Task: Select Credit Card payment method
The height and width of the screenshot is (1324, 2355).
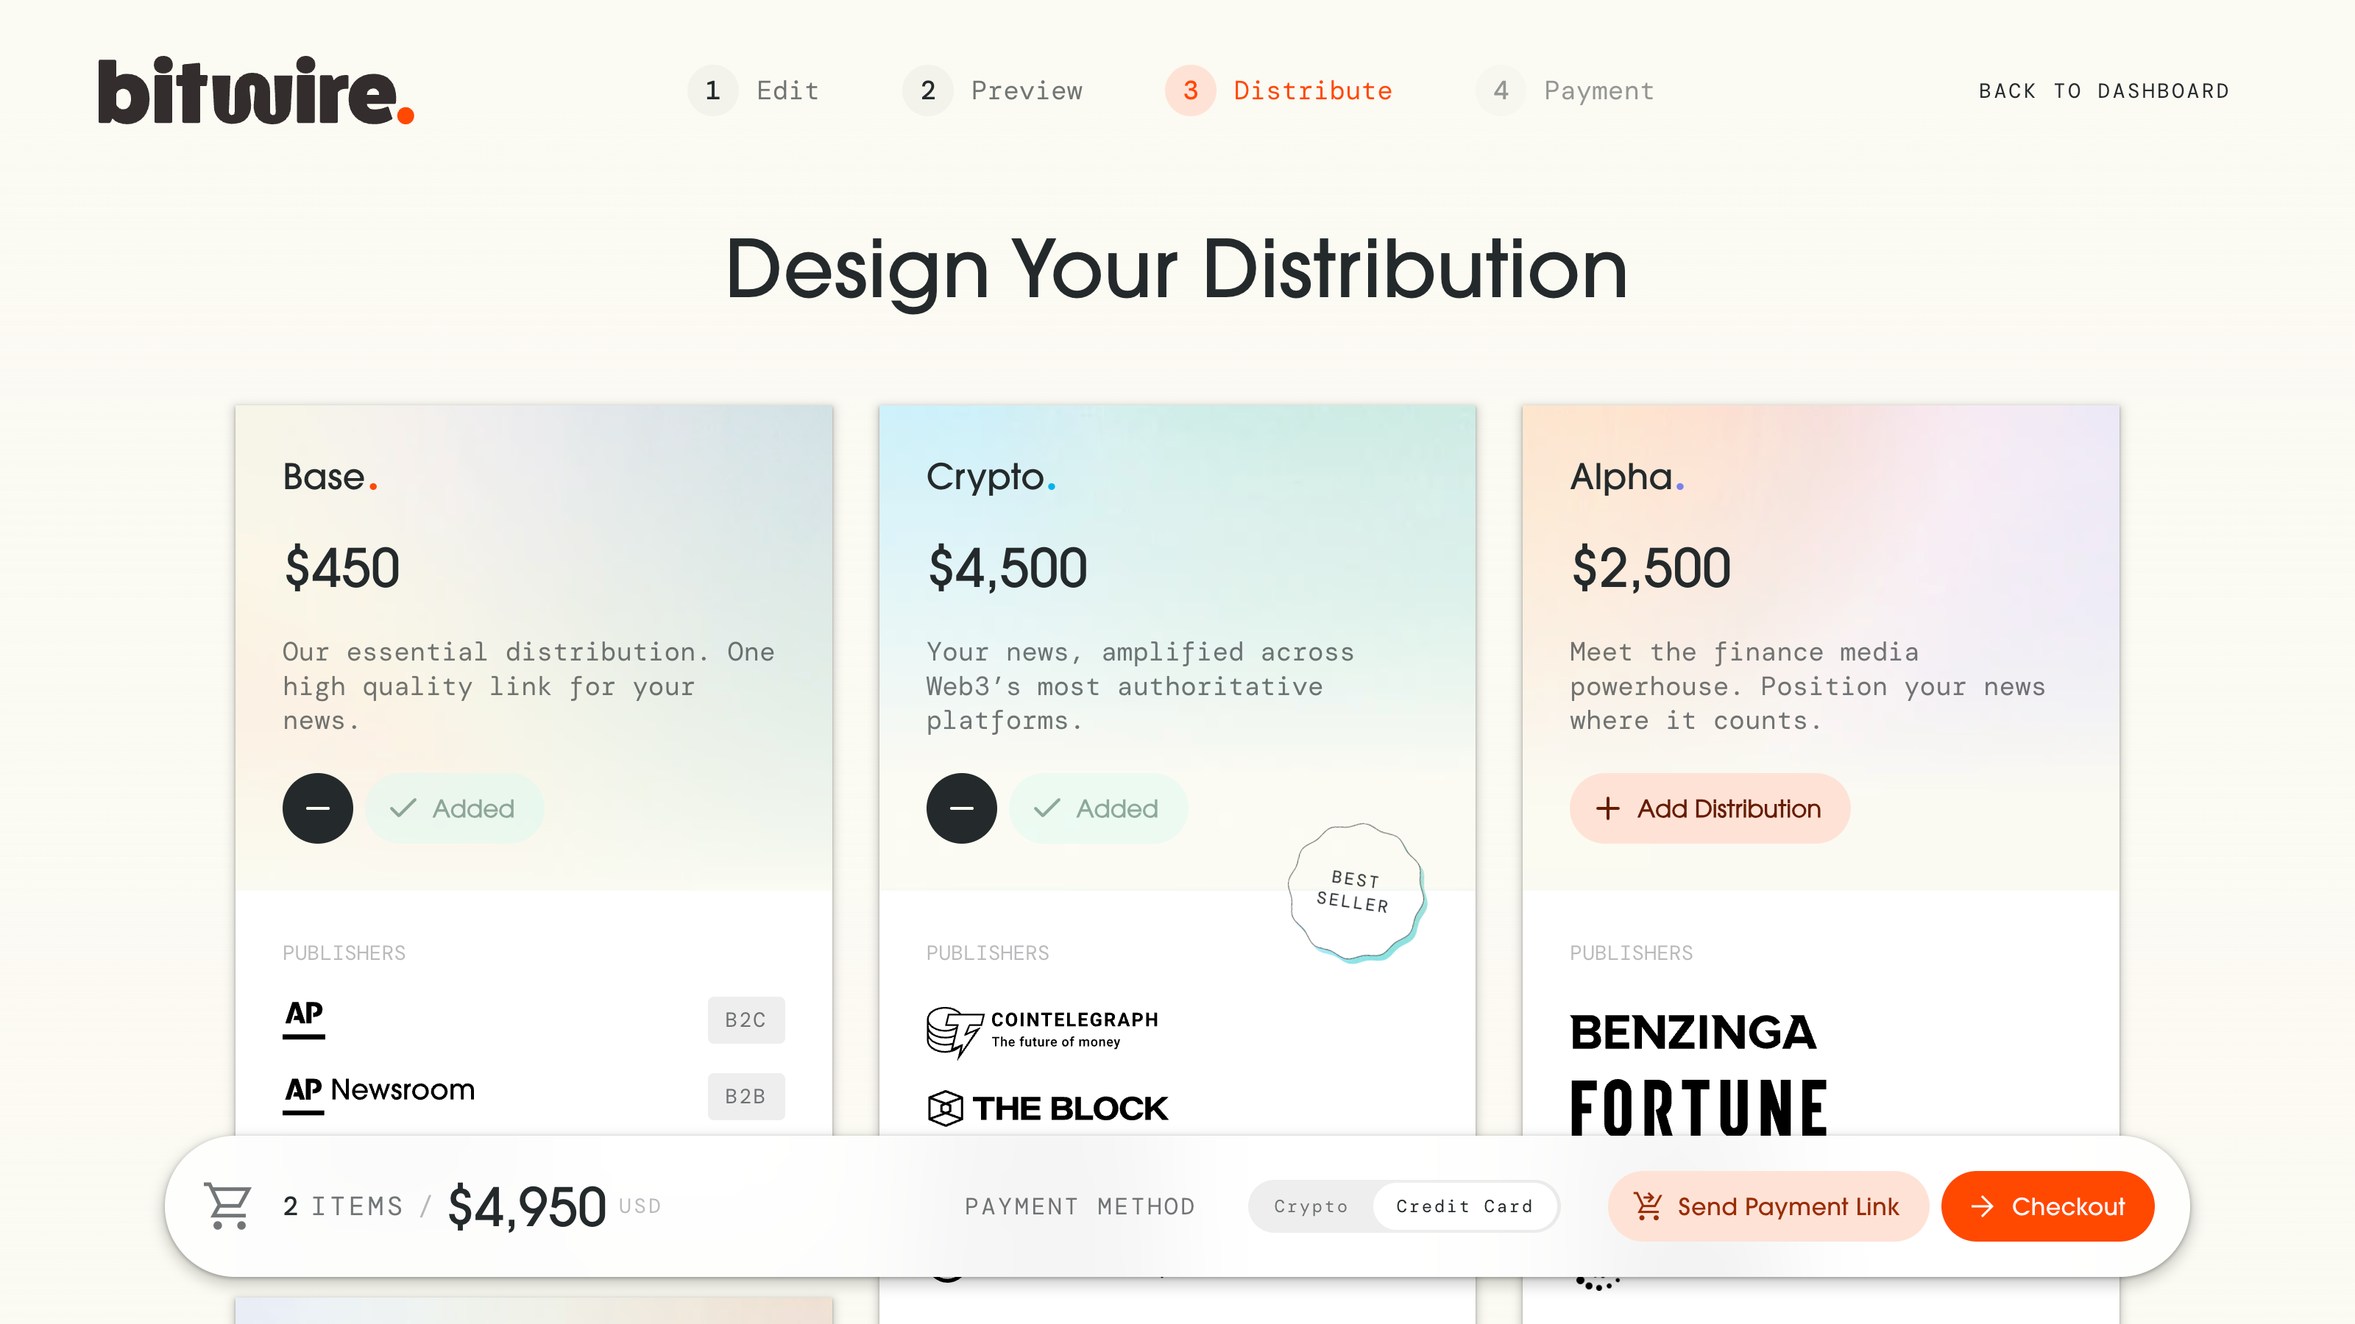Action: tap(1464, 1206)
